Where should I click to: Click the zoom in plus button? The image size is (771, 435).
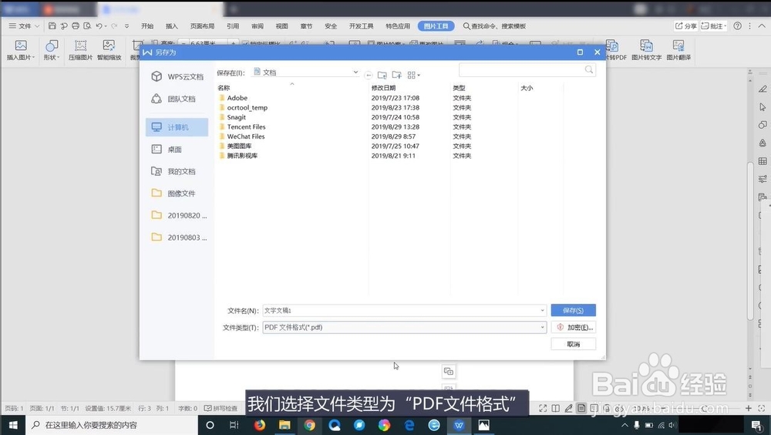pyautogui.click(x=749, y=409)
